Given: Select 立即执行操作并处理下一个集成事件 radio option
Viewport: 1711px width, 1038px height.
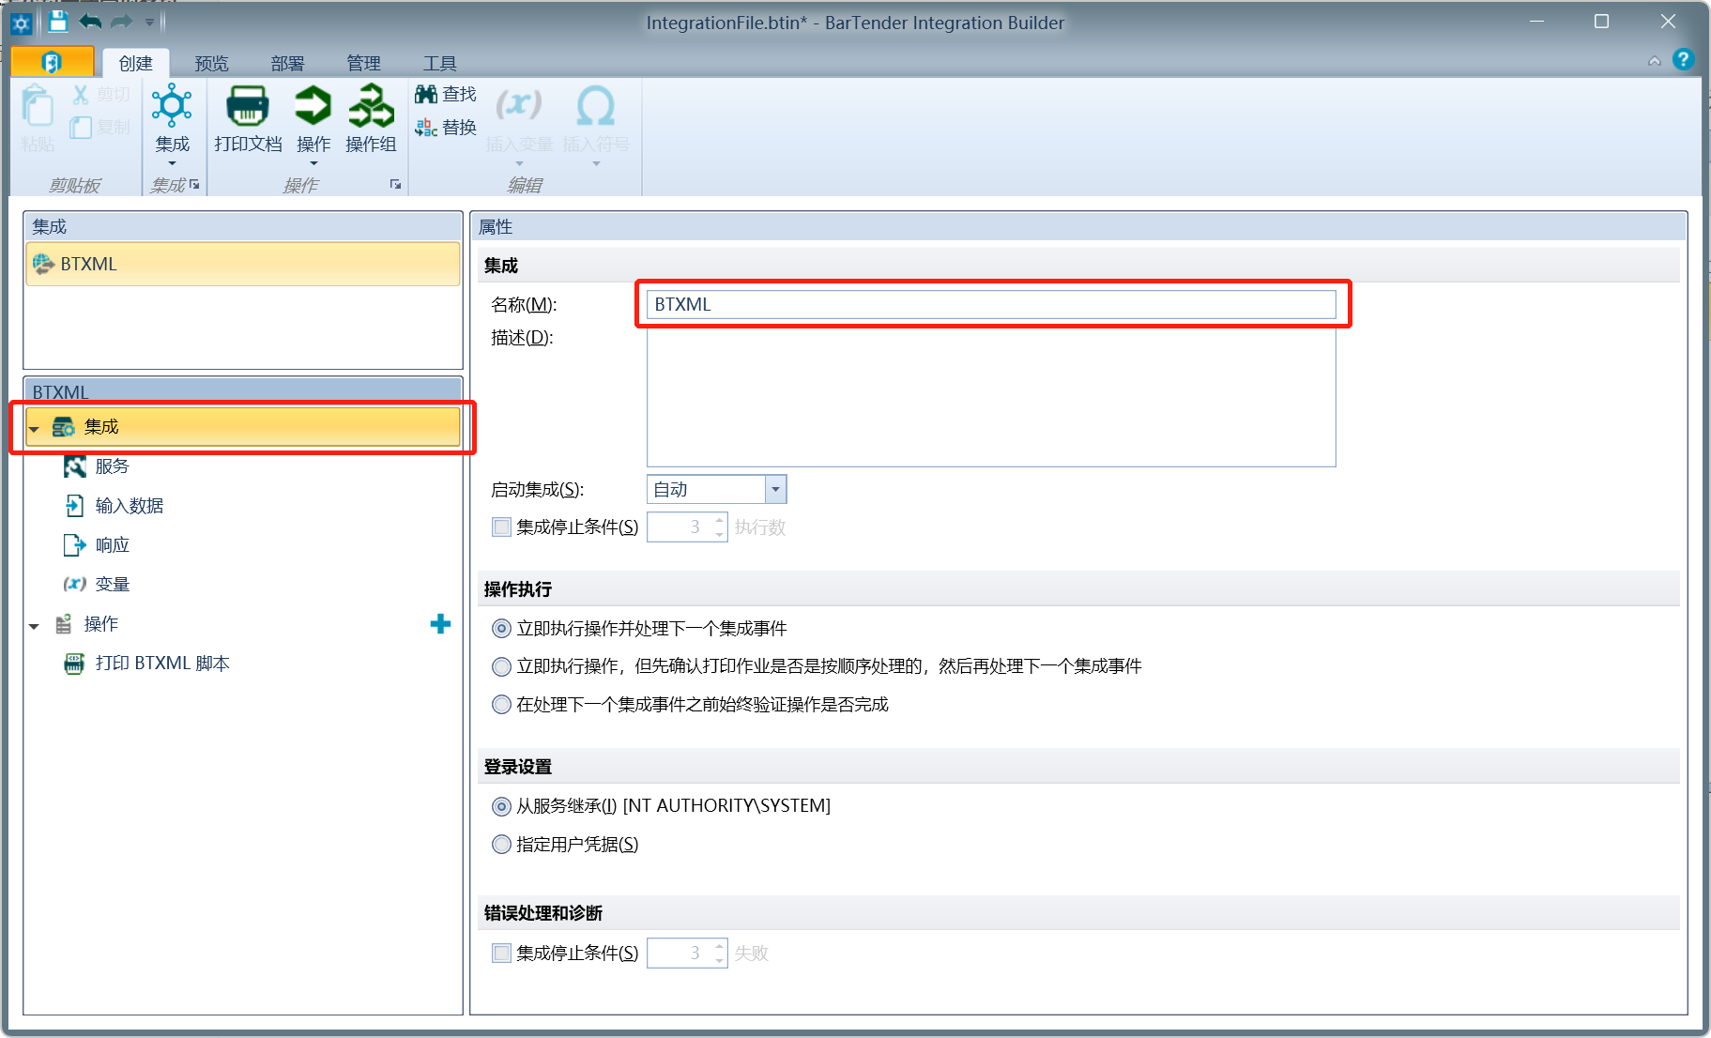Looking at the screenshot, I should click(x=502, y=629).
